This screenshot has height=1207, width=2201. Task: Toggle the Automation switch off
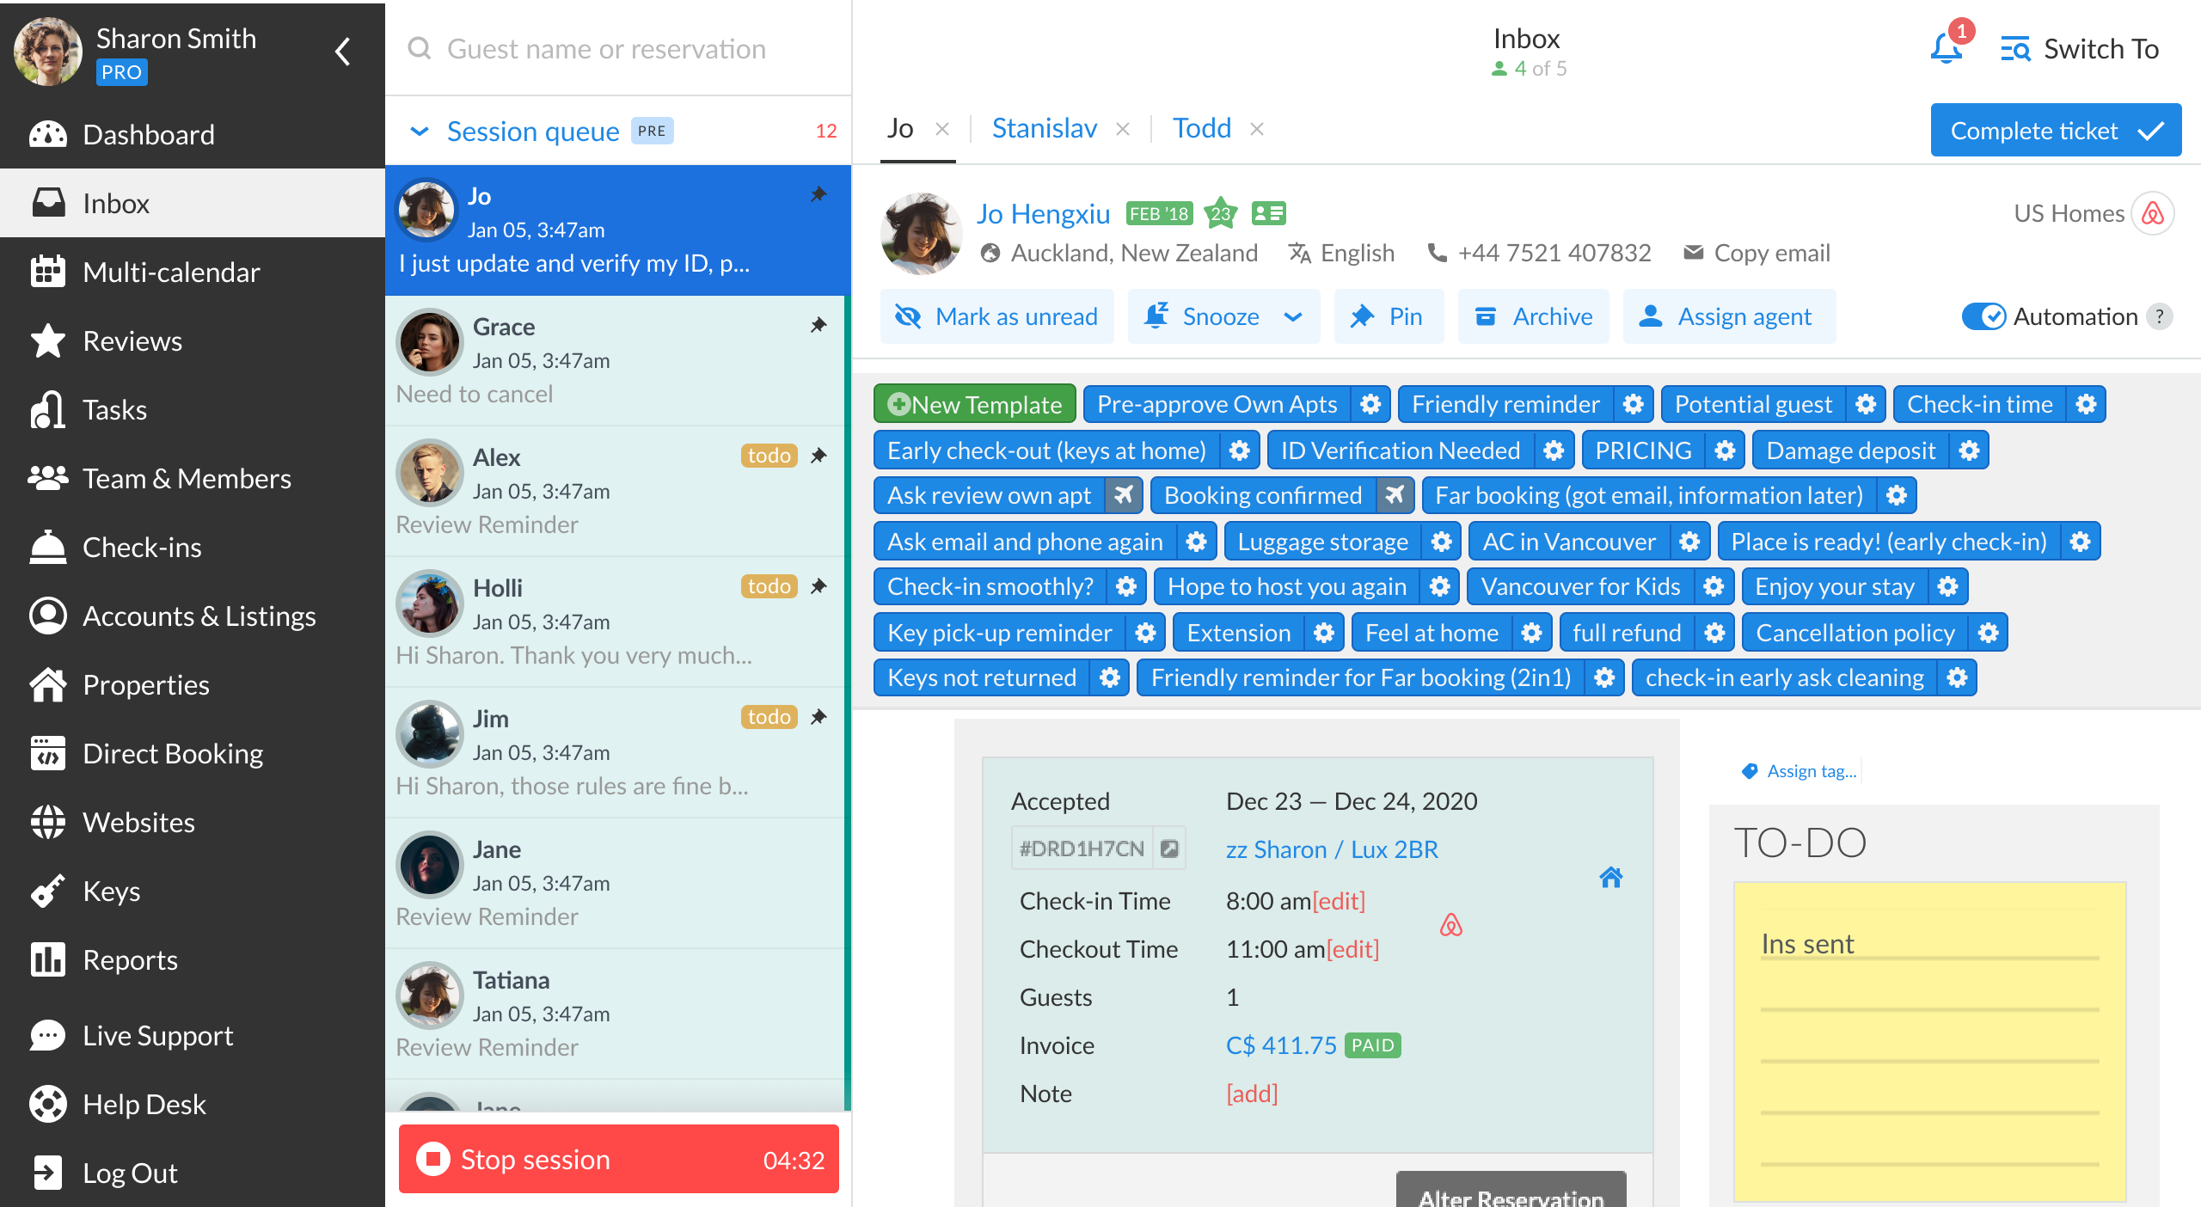coord(1983,316)
